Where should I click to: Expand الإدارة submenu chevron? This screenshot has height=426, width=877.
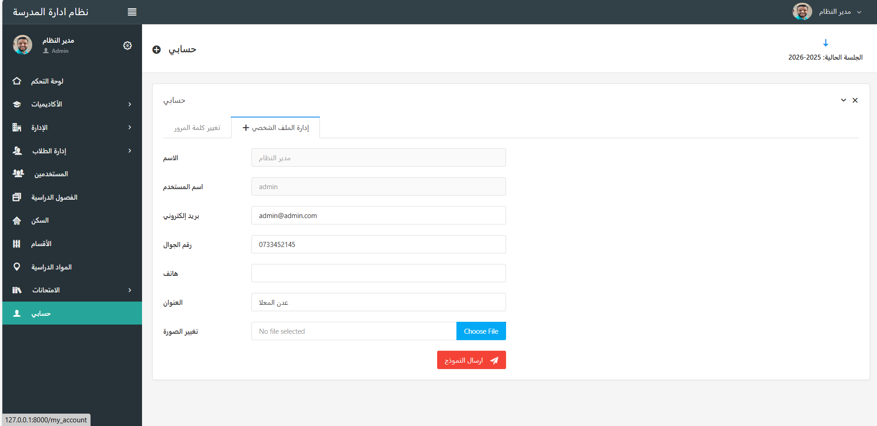point(130,127)
